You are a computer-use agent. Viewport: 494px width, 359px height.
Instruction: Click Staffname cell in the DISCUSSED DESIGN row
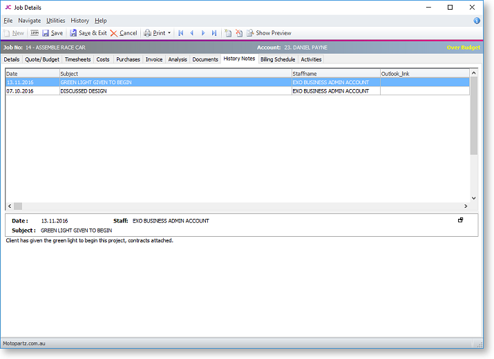tap(336, 91)
